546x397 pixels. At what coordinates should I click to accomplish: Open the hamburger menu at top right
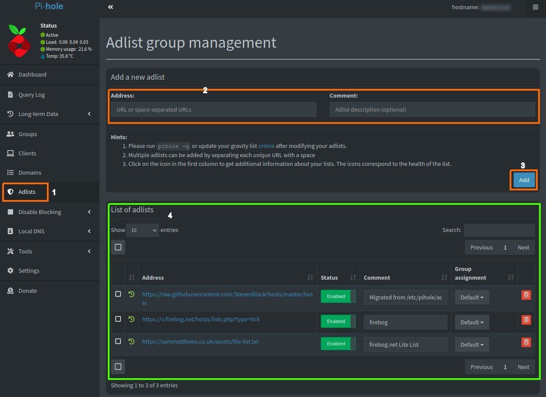[x=535, y=7]
